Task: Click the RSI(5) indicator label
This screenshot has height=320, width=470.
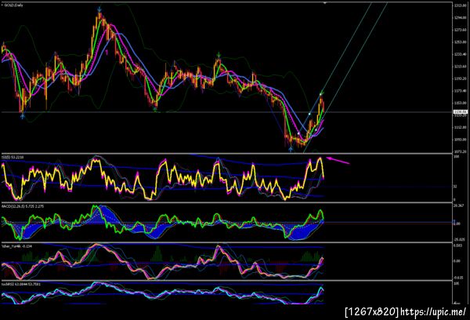Action: (13, 158)
